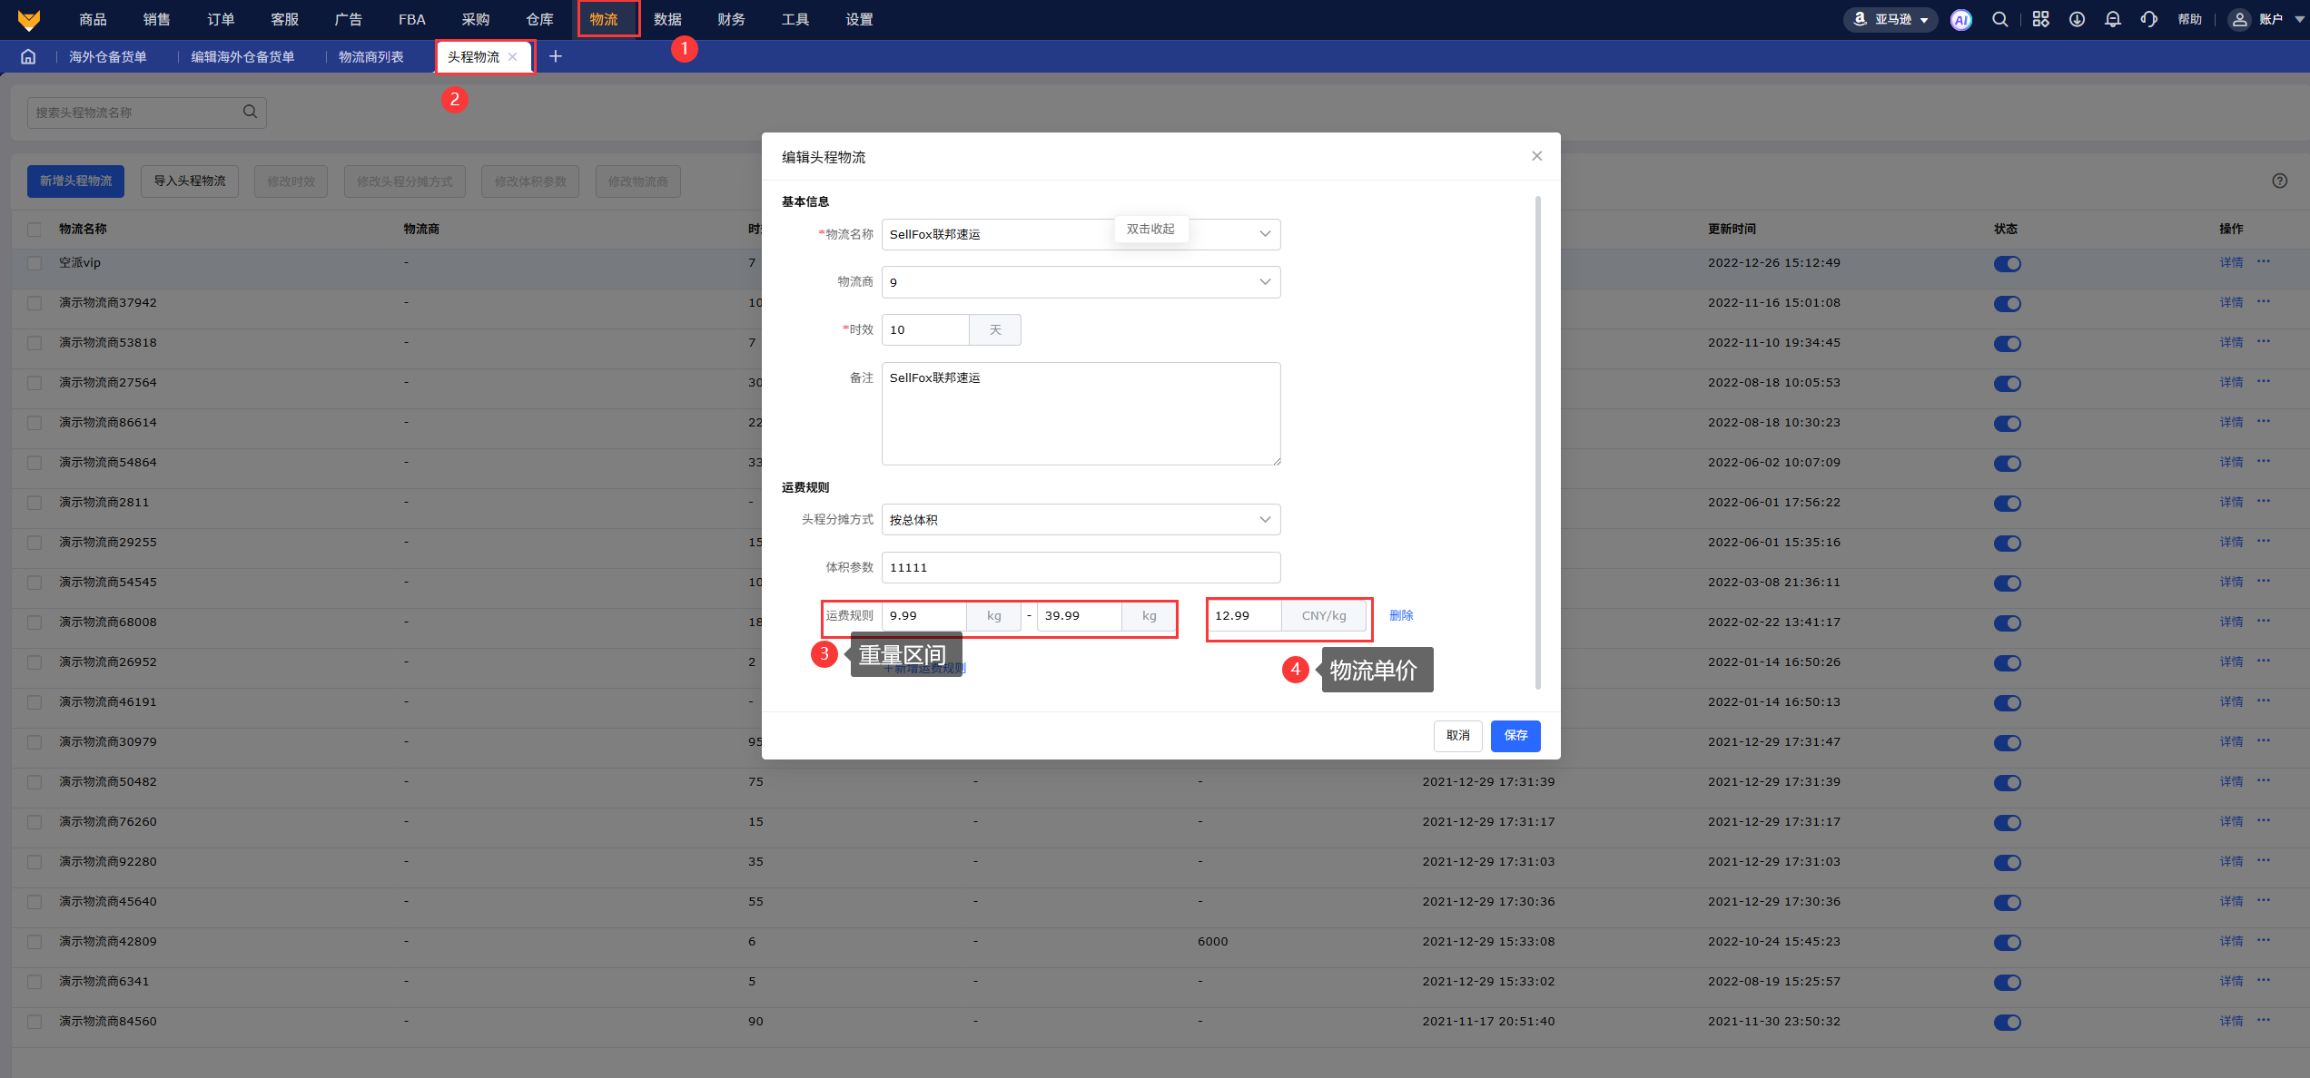
Task: Click the search magnifier in top bar
Action: point(1999,19)
